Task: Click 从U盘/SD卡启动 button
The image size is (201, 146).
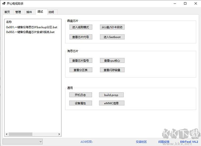Action: (x=112, y=27)
